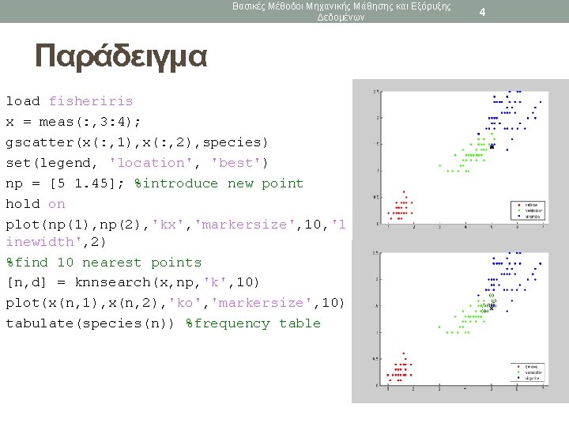Screen dimensions: 569x427
Task: Click the comment "%introduce new point"
Action: [x=219, y=183]
